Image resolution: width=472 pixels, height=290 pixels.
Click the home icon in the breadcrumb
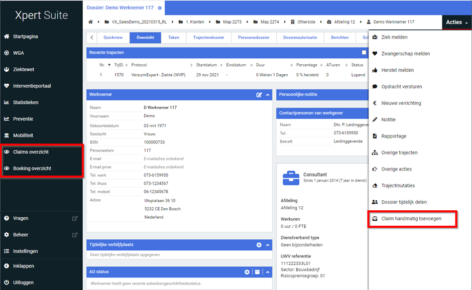91,22
